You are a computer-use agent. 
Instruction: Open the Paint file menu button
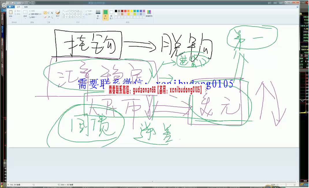(x=11, y=7)
